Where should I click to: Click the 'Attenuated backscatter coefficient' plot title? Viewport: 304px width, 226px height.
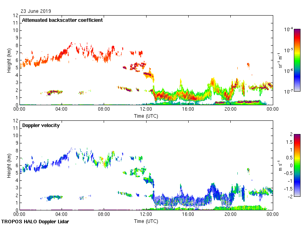[62, 20]
